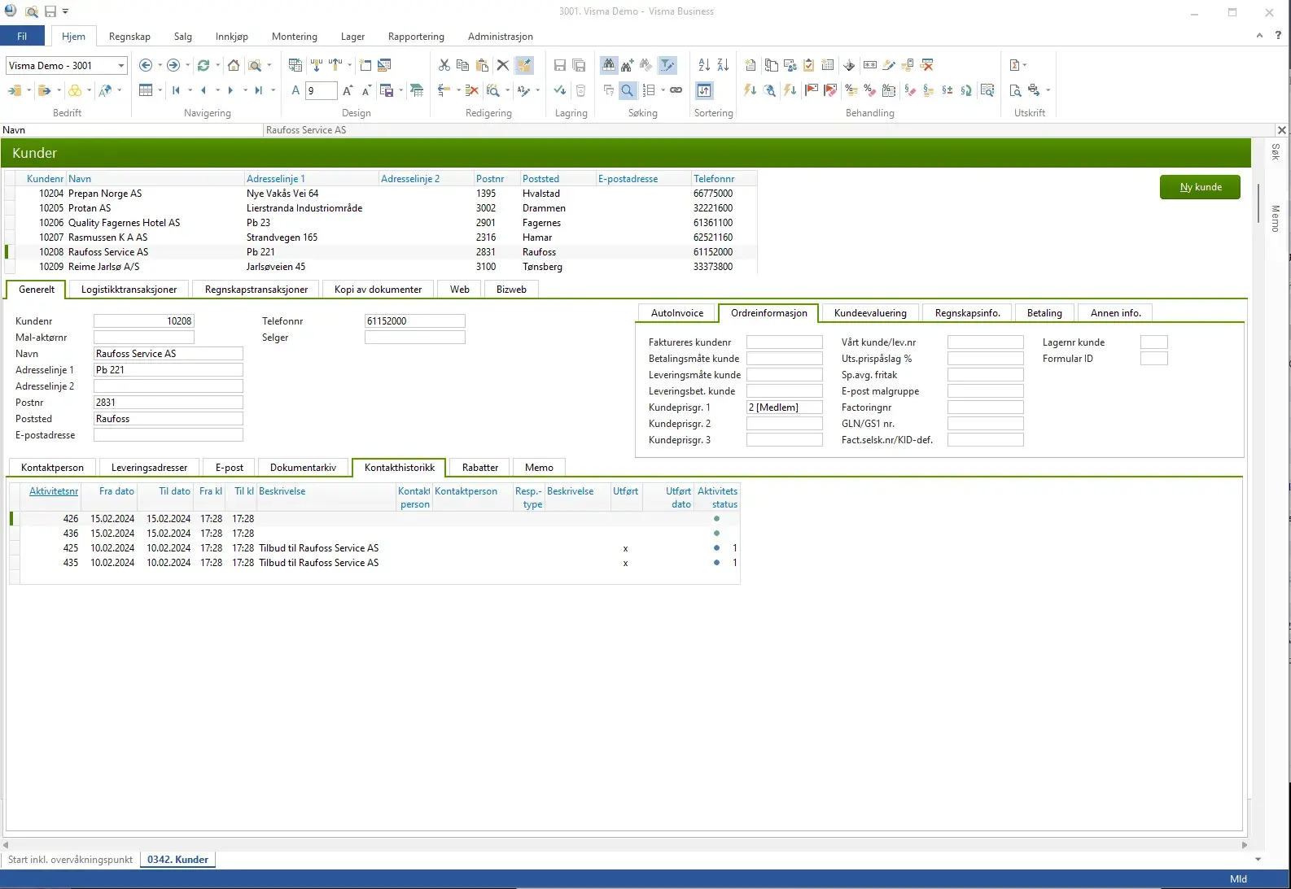1291x889 pixels.
Task: Open the Memo side panel
Action: (1276, 219)
